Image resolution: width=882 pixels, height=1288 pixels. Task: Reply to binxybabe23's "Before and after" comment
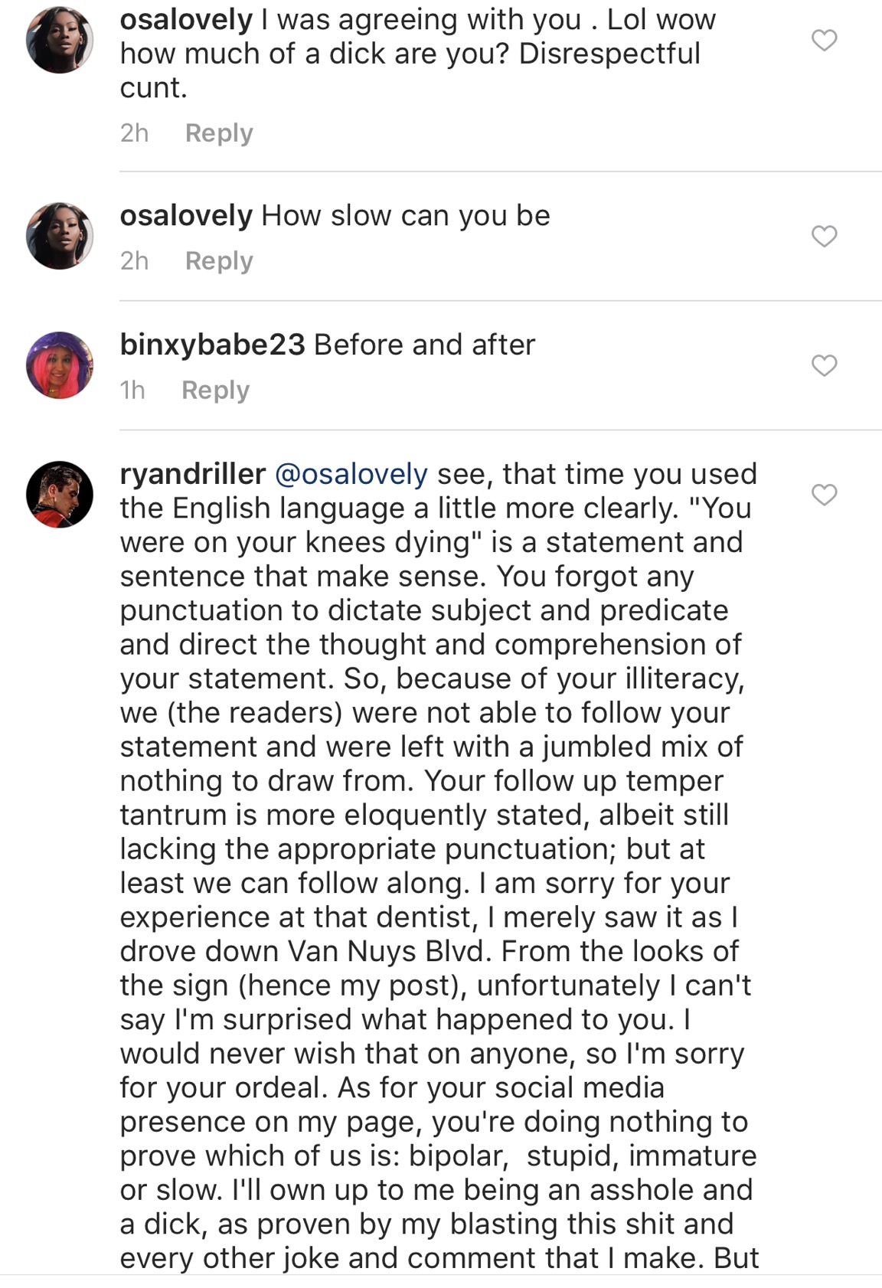coord(215,391)
